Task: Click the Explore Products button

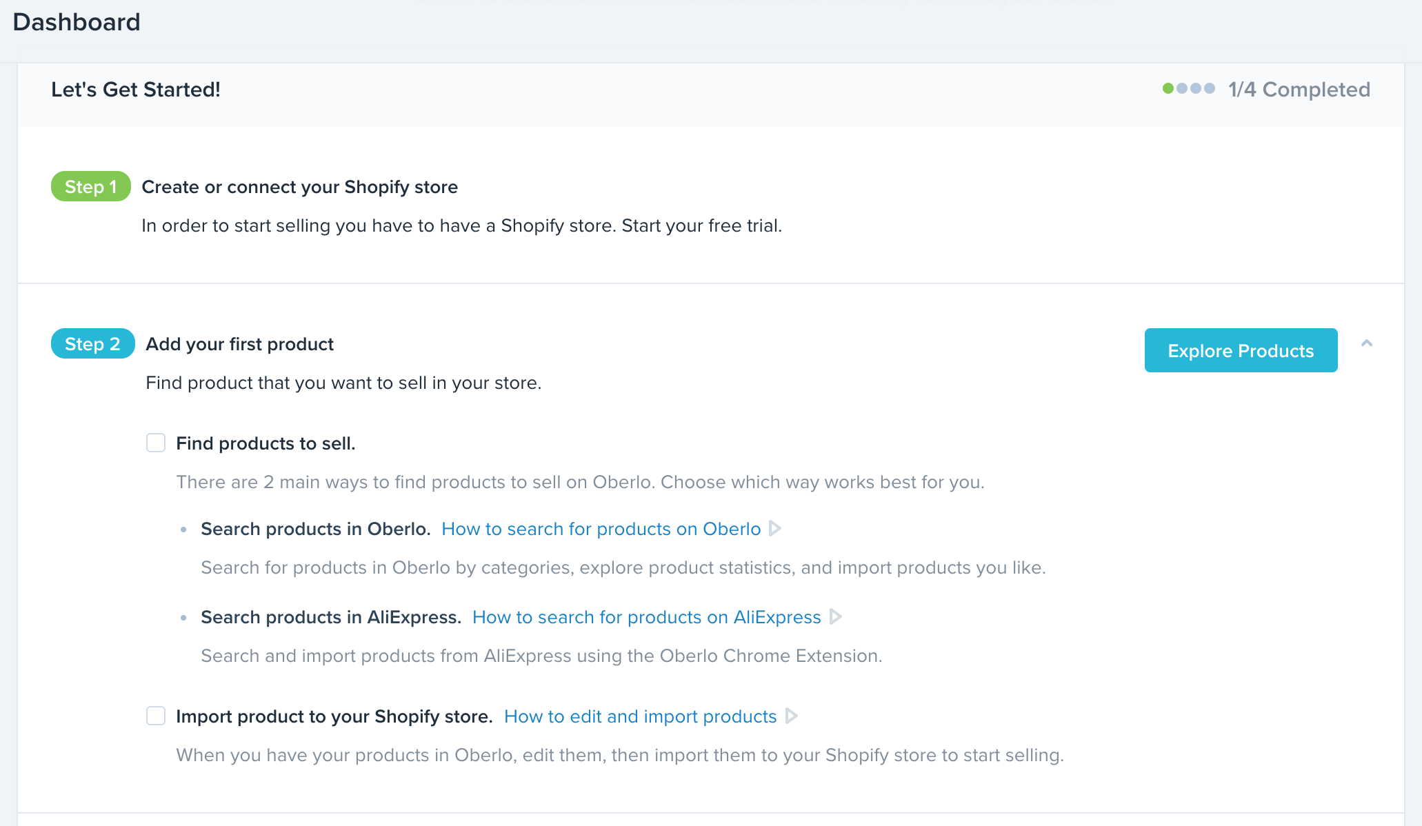Action: point(1240,350)
